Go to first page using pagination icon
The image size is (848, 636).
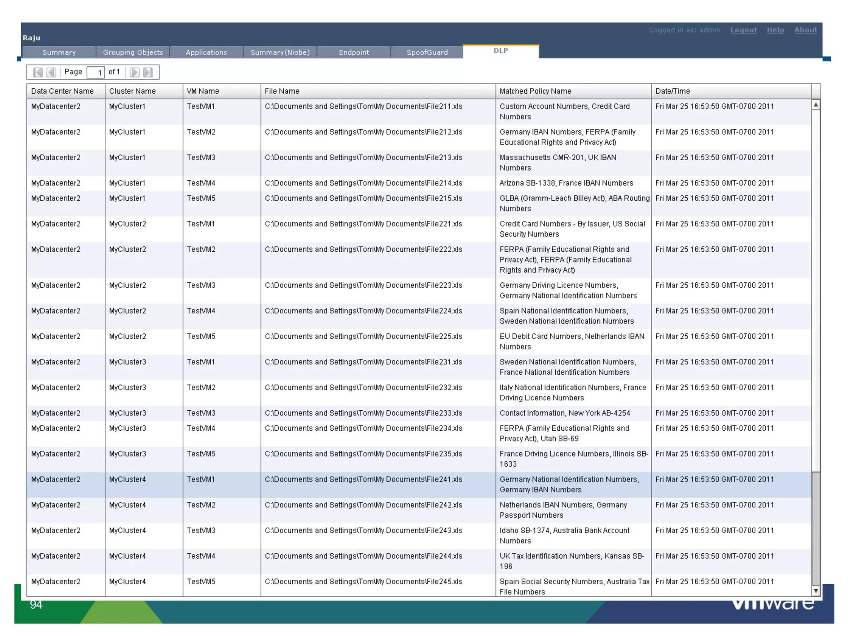38,72
